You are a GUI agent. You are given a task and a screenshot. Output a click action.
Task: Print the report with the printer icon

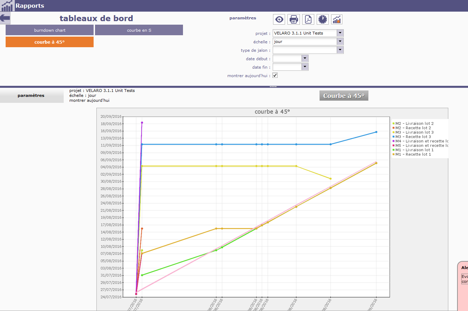[x=293, y=19]
